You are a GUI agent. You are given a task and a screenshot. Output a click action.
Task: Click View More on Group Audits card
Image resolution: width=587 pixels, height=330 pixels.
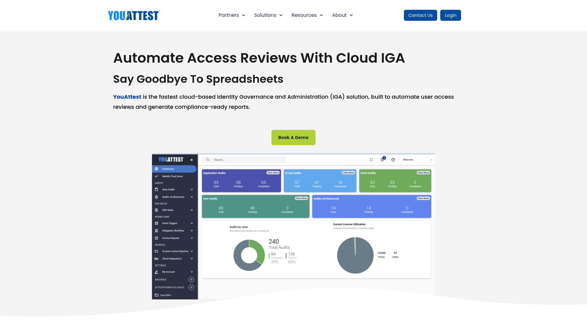click(349, 173)
